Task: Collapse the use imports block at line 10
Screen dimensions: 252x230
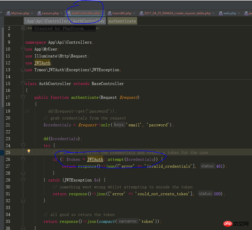Action: click(x=23, y=49)
